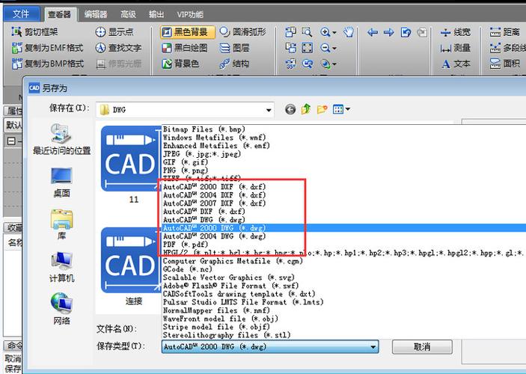Viewport: 526px width, 374px height.
Task: Click the fit-to-window extents icon
Action: [x=307, y=48]
